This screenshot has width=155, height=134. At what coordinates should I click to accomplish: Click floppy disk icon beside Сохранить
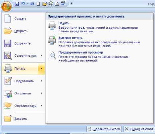coord(7,43)
